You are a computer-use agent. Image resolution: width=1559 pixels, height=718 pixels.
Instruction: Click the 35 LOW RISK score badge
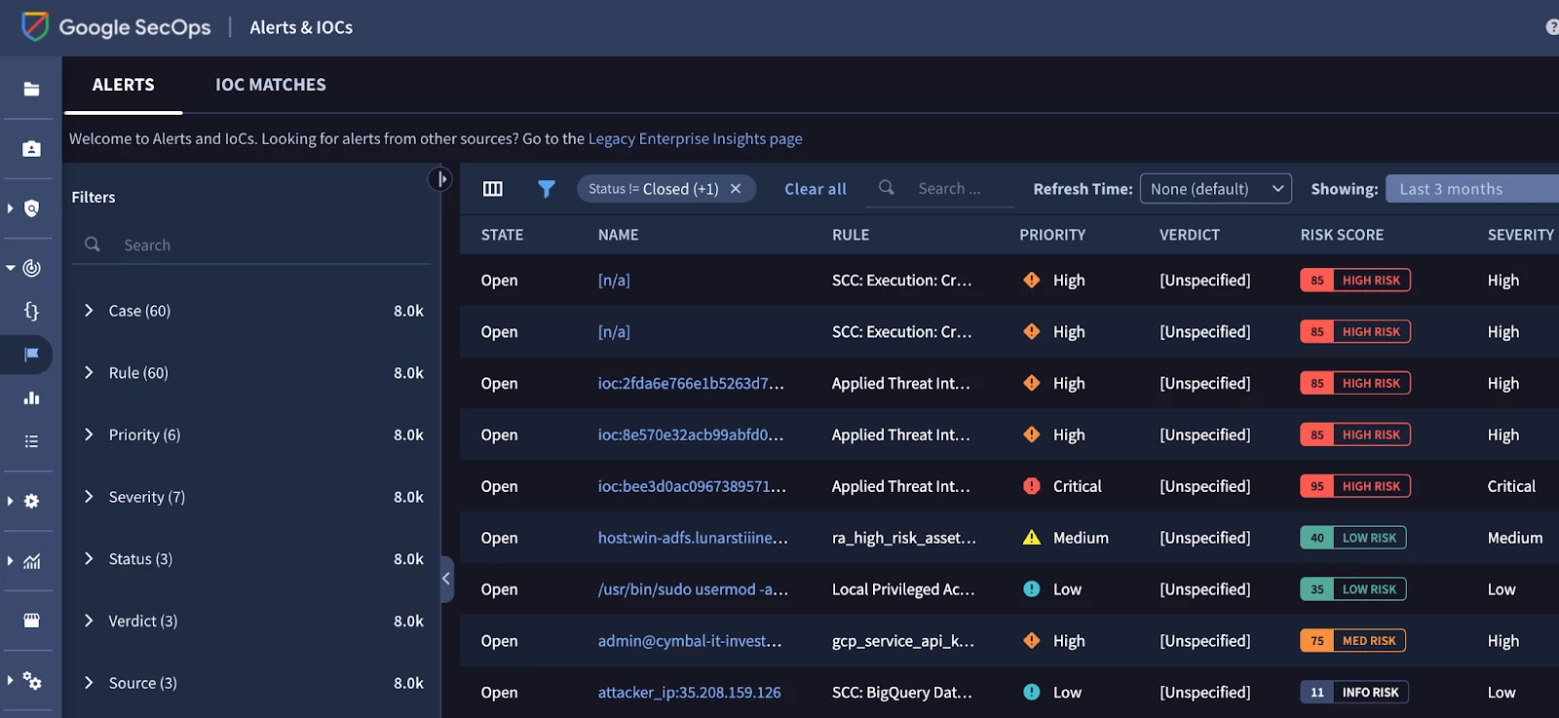click(x=1353, y=588)
